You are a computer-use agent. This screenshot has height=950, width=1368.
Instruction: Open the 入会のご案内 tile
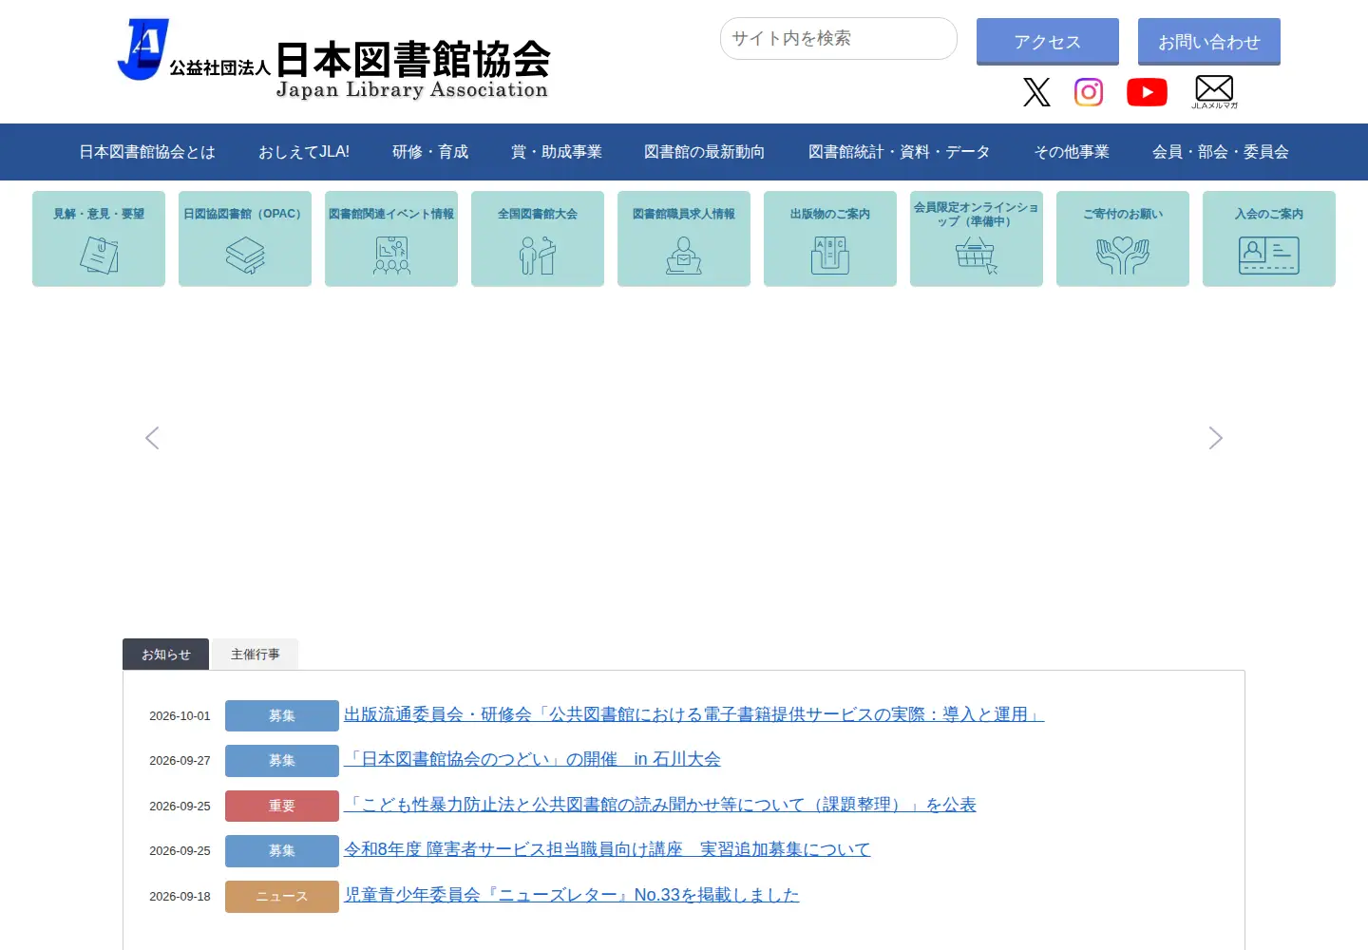tap(1269, 238)
